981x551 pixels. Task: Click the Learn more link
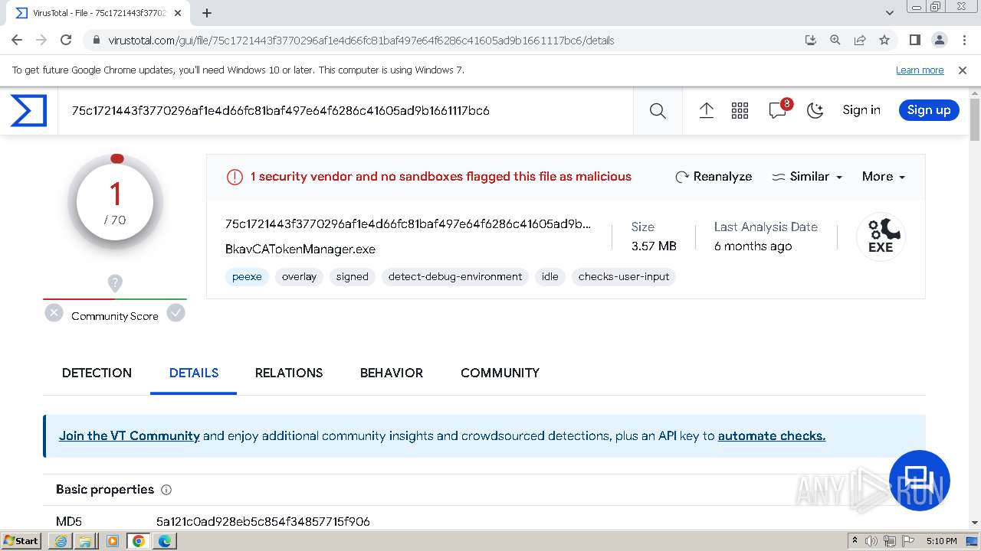pyautogui.click(x=920, y=70)
